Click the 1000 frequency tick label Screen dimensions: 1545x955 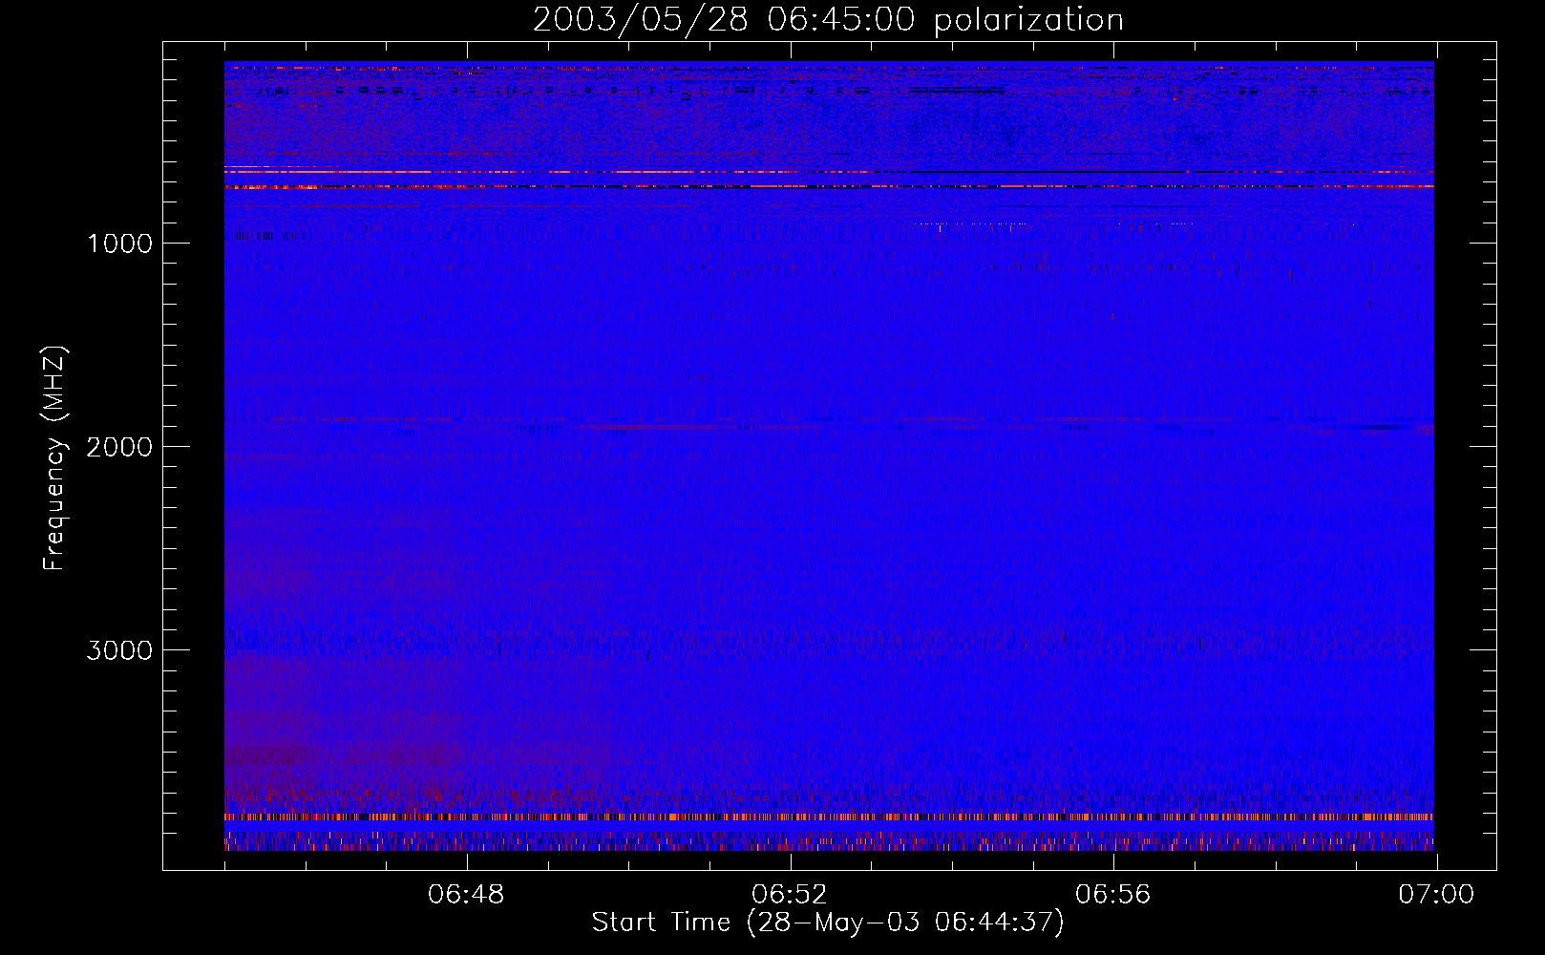click(119, 244)
